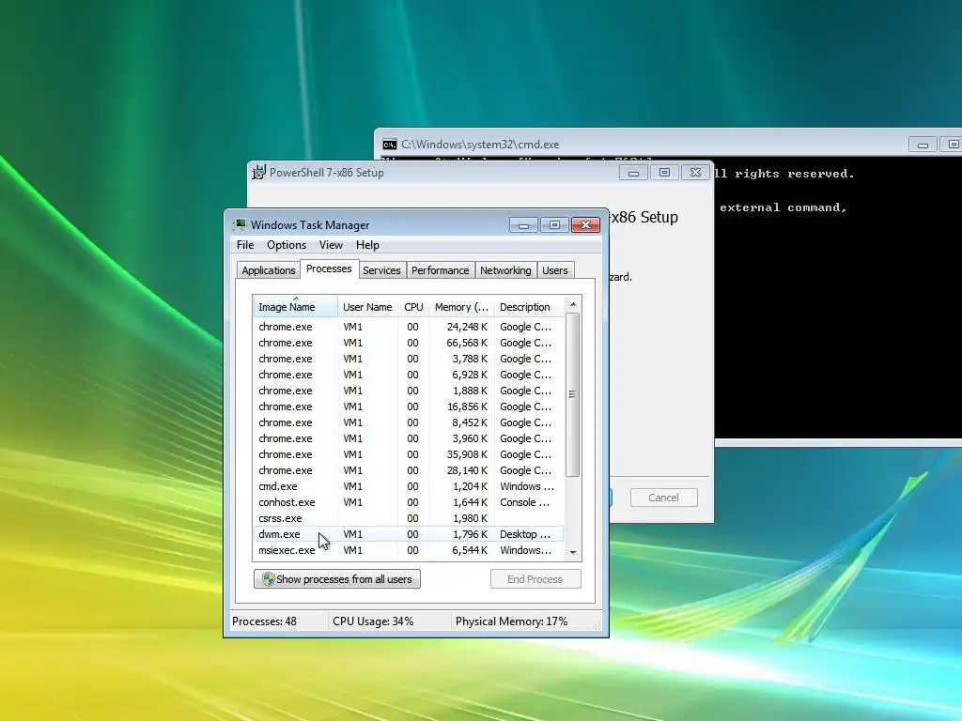Minimize the Windows Task Manager window

pos(523,225)
